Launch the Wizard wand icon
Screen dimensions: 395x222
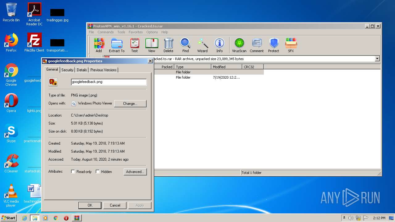tap(202, 45)
